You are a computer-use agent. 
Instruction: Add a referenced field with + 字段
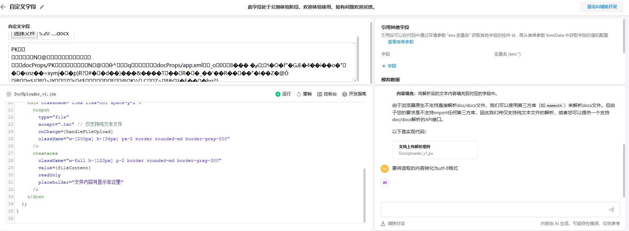point(389,66)
